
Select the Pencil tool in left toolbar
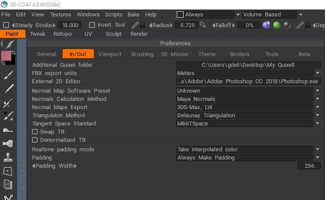tap(8, 89)
